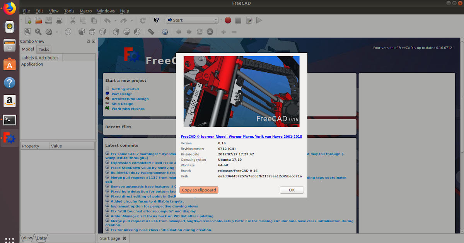Paste from the clipboard

[x=93, y=20]
